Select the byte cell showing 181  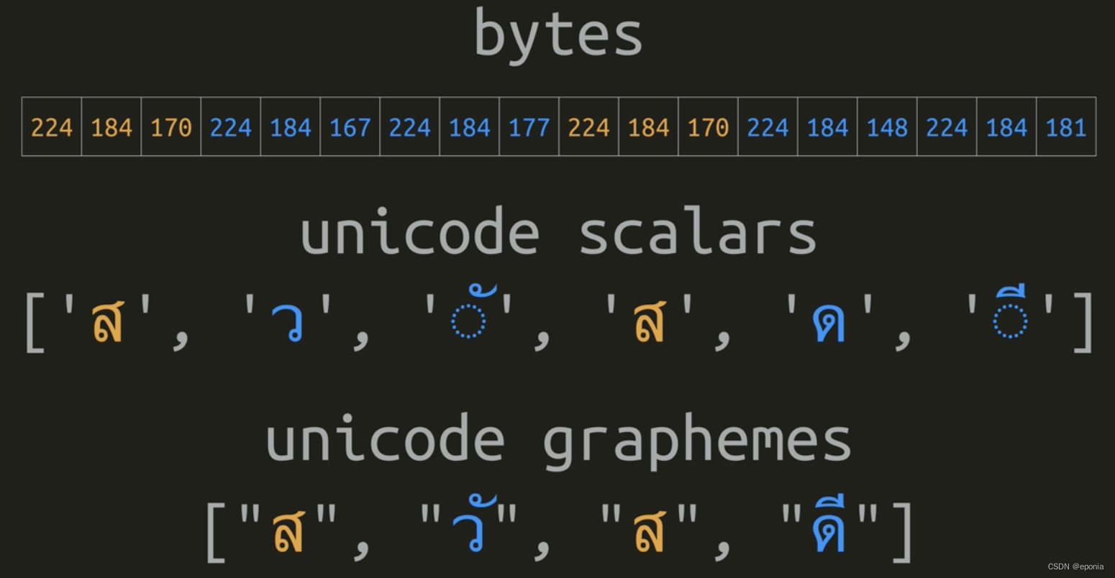click(1067, 127)
